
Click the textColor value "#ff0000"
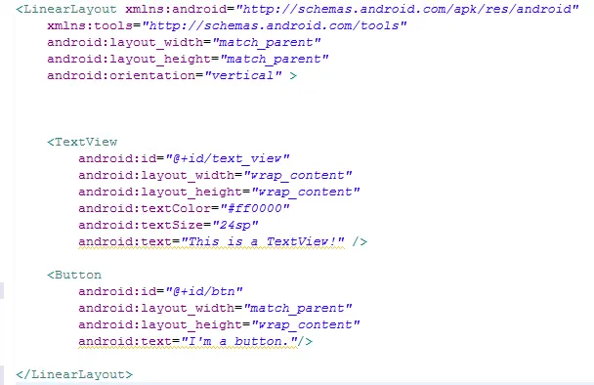point(255,208)
